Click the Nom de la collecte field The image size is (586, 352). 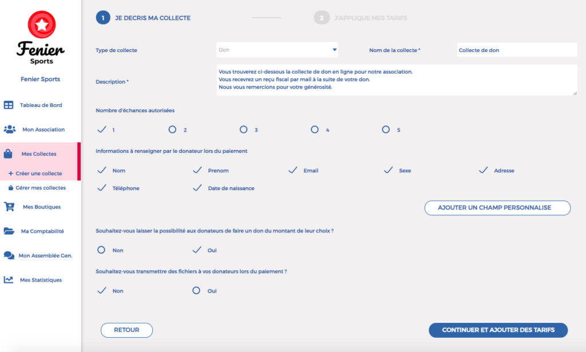(517, 50)
